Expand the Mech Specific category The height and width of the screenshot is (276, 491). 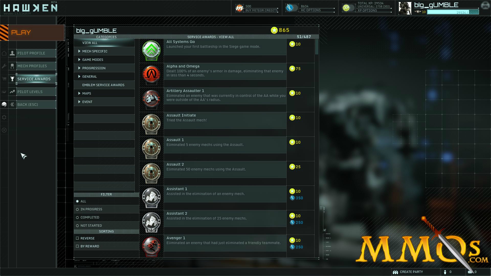(x=104, y=51)
